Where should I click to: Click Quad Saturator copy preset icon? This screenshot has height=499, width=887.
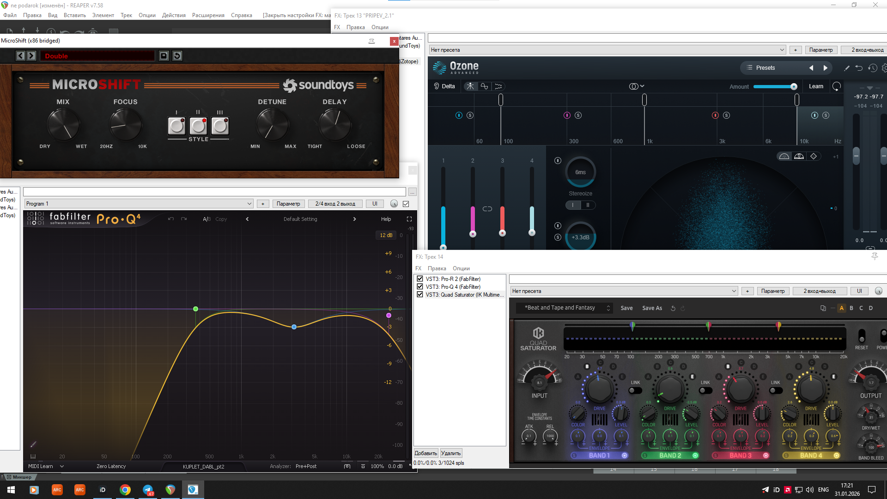823,308
